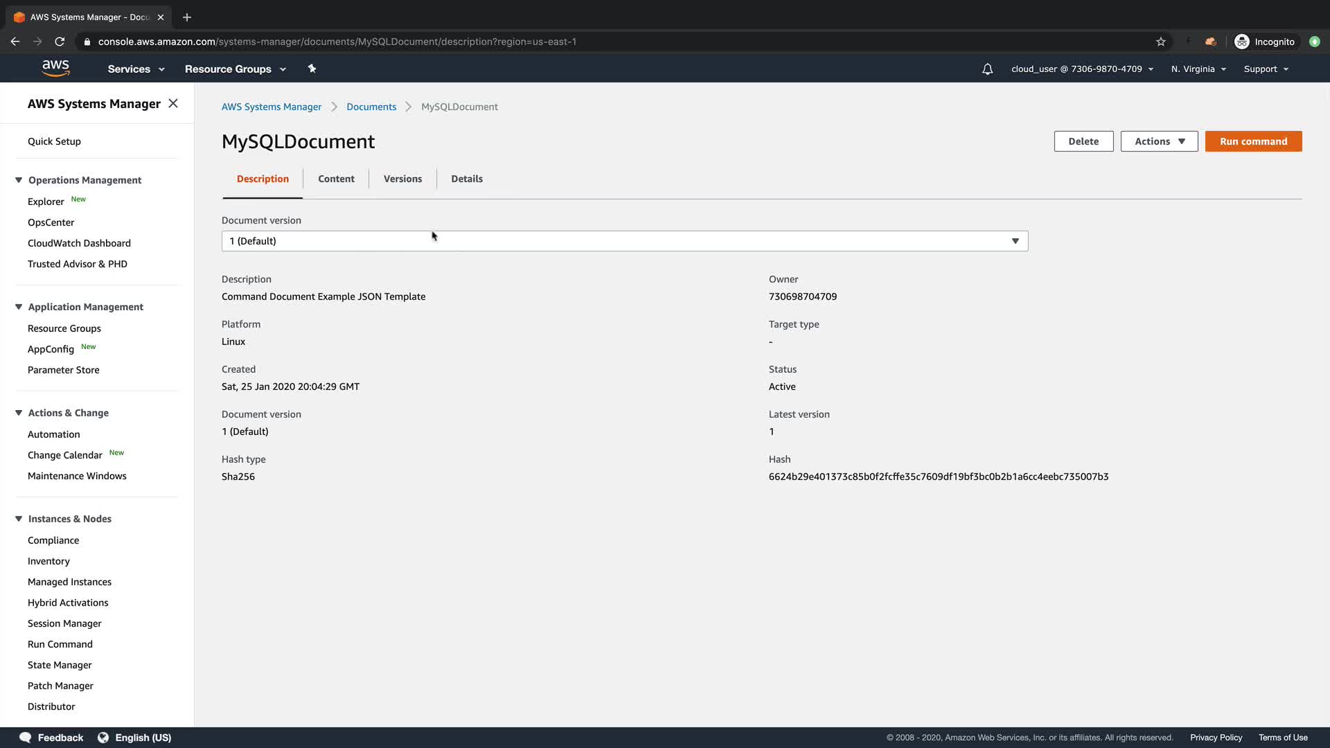Viewport: 1330px width, 748px height.
Task: Click the Documents breadcrumb link
Action: coord(371,107)
